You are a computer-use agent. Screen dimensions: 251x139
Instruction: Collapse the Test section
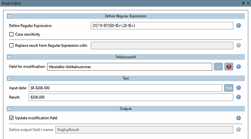click(9, 79)
